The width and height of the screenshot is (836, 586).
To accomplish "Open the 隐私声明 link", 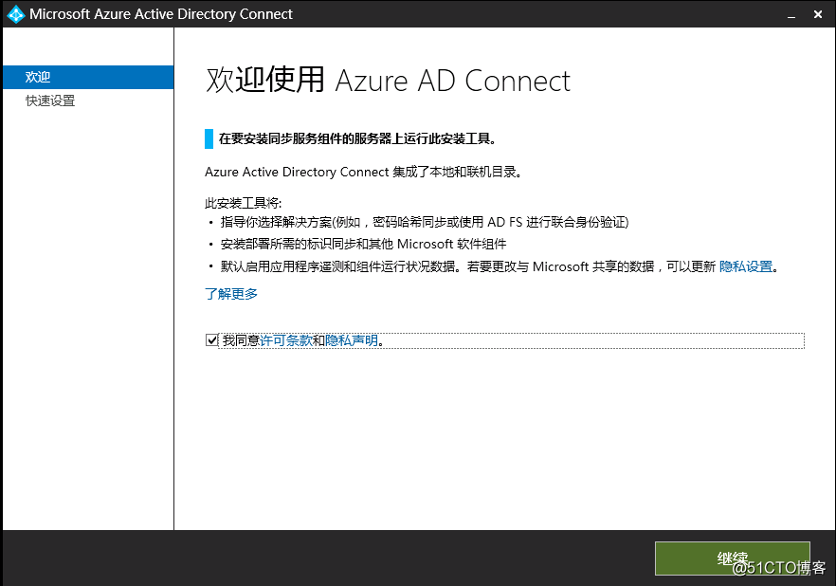I will 352,340.
